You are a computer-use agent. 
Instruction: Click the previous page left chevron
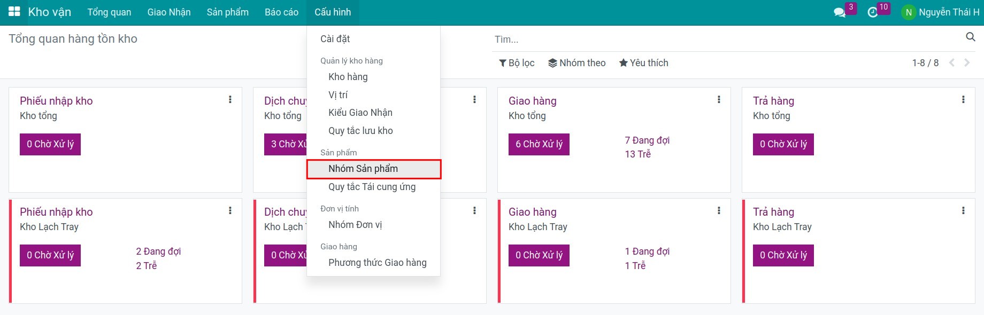(951, 62)
